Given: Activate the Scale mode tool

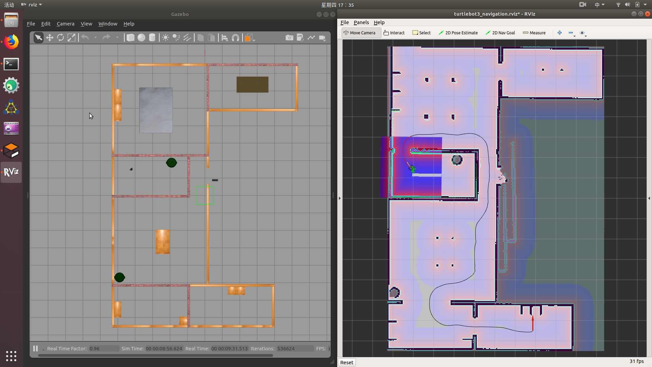Looking at the screenshot, I should 71,38.
